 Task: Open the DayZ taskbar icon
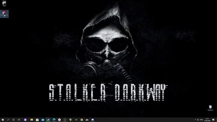click(x=87, y=120)
